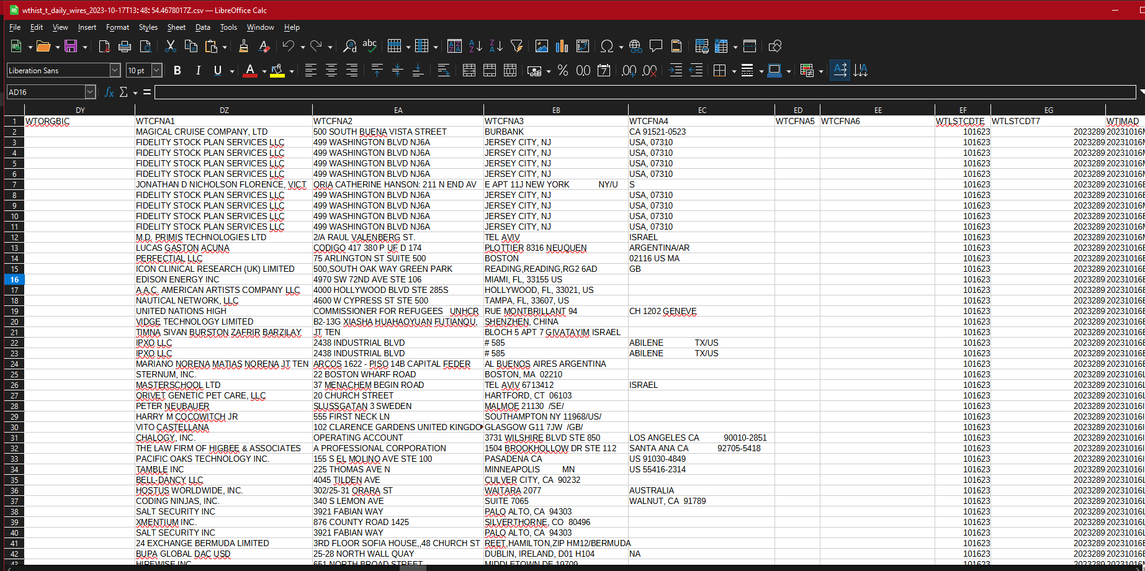Click the Print icon
1145x571 pixels.
pyautogui.click(x=125, y=46)
